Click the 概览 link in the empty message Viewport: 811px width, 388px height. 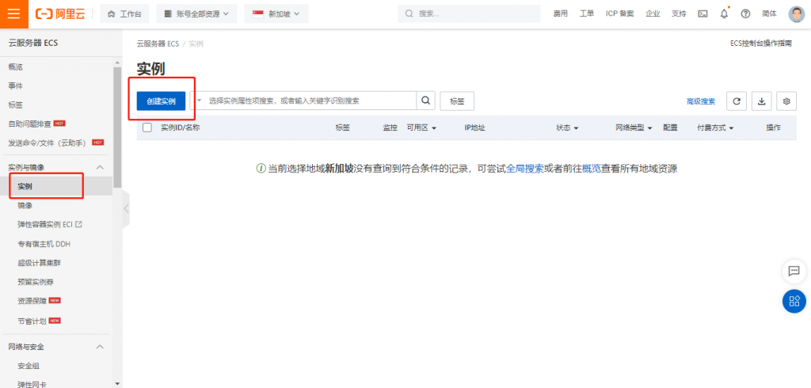[592, 169]
